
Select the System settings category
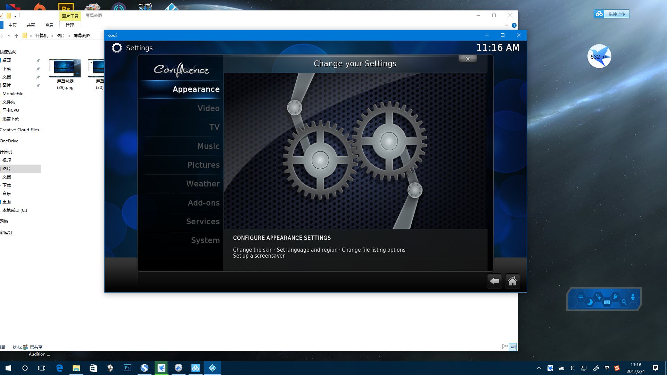[x=205, y=240]
